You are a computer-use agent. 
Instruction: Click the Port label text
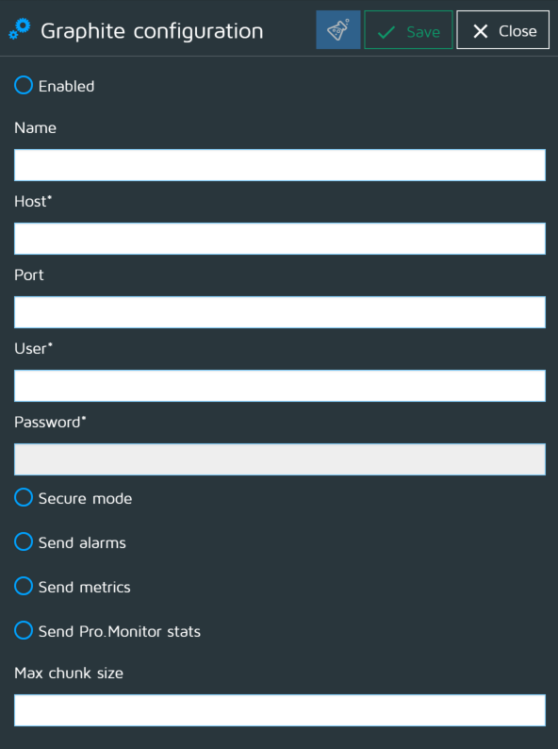point(29,275)
